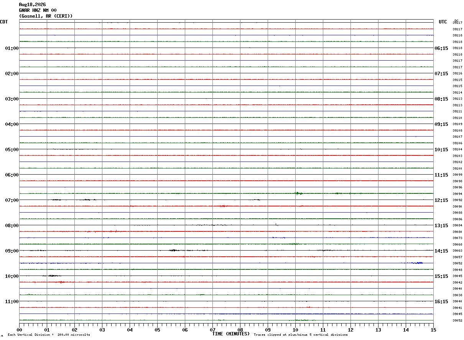The image size is (464, 340).
Task: Click the Gosnell, AR (CERI) location text
Action: (x=46, y=16)
